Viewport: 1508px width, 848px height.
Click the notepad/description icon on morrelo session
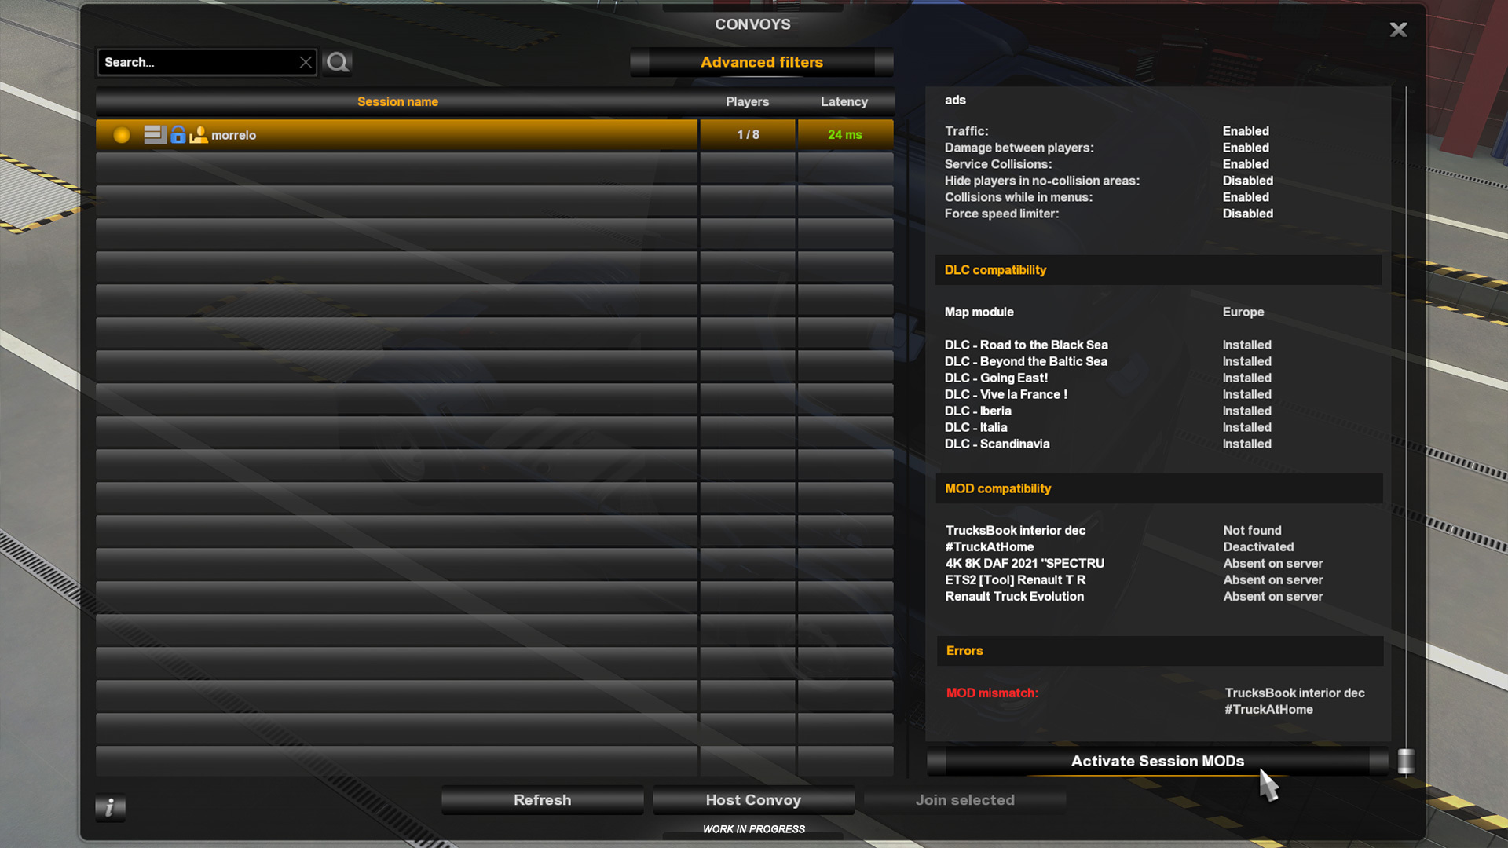(x=153, y=134)
